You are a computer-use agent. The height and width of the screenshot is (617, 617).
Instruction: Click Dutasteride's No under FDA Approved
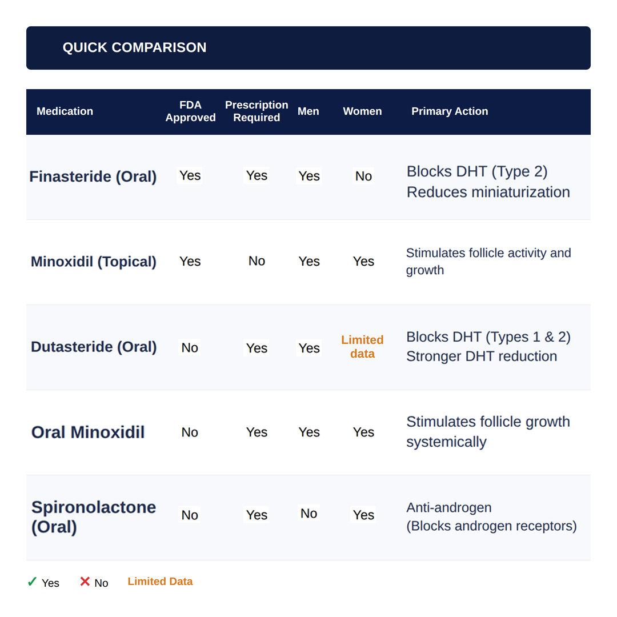[190, 347]
